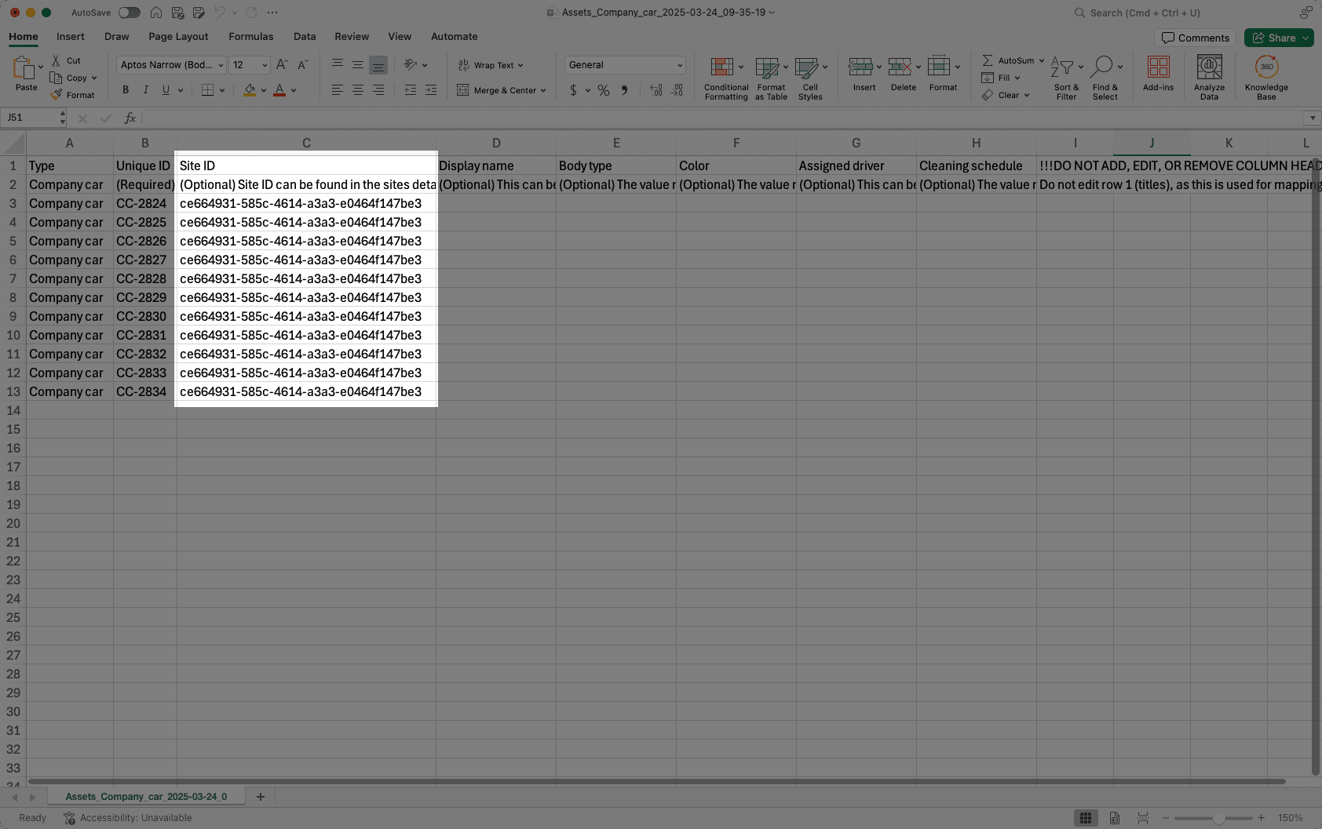Image resolution: width=1322 pixels, height=829 pixels.
Task: Open the Number Format dropdown showing General
Action: [623, 64]
